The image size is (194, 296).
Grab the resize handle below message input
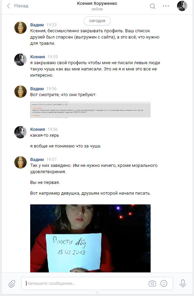coord(97,293)
